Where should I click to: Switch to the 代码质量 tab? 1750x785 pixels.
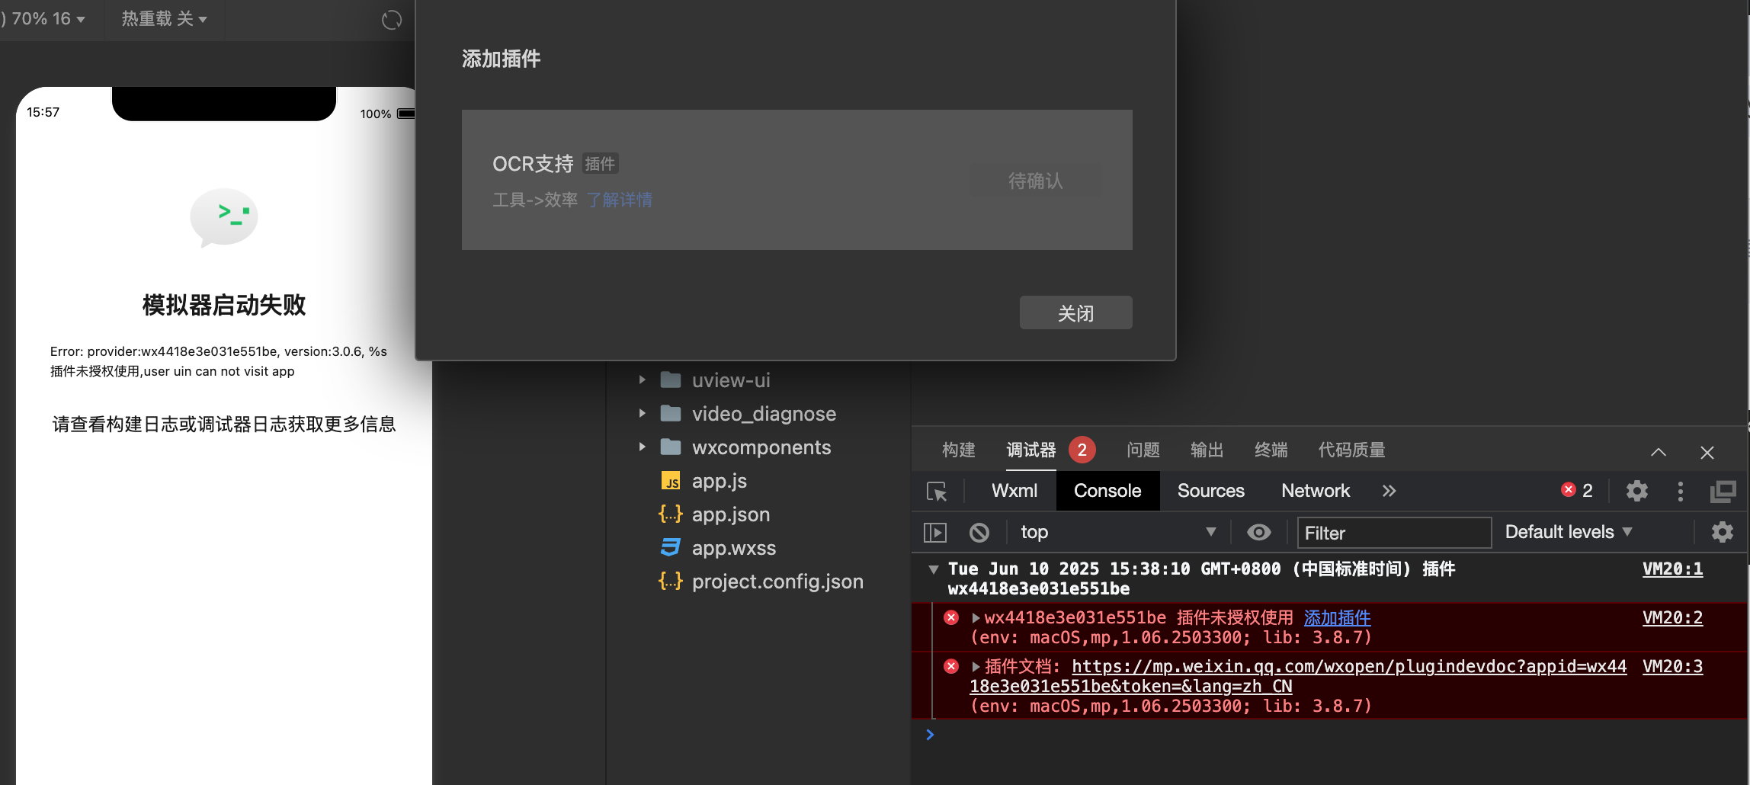[1352, 450]
